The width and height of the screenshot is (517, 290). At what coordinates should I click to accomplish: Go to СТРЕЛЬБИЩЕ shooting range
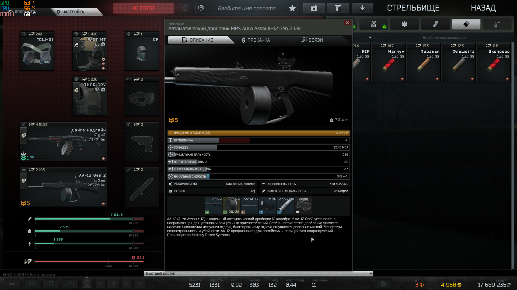click(413, 8)
